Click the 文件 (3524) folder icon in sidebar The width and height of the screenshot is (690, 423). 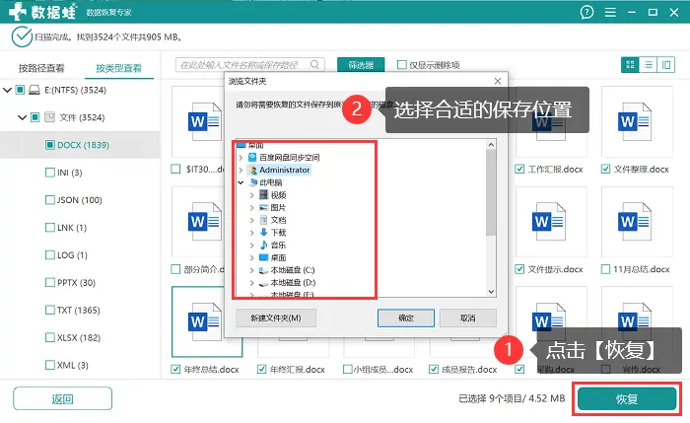pyautogui.click(x=49, y=117)
